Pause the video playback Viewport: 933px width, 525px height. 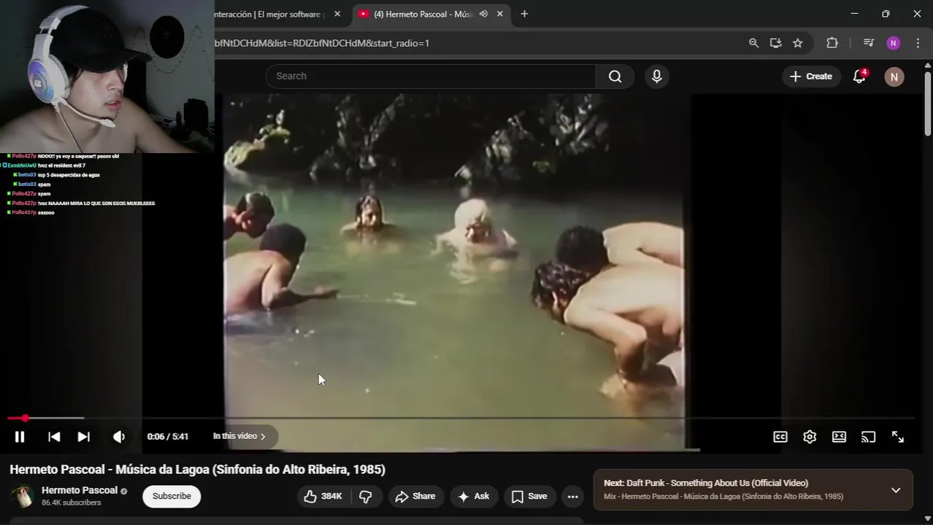(x=20, y=437)
